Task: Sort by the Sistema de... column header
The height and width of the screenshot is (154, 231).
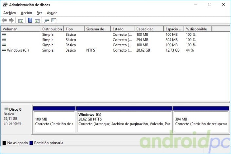Action: (98, 29)
